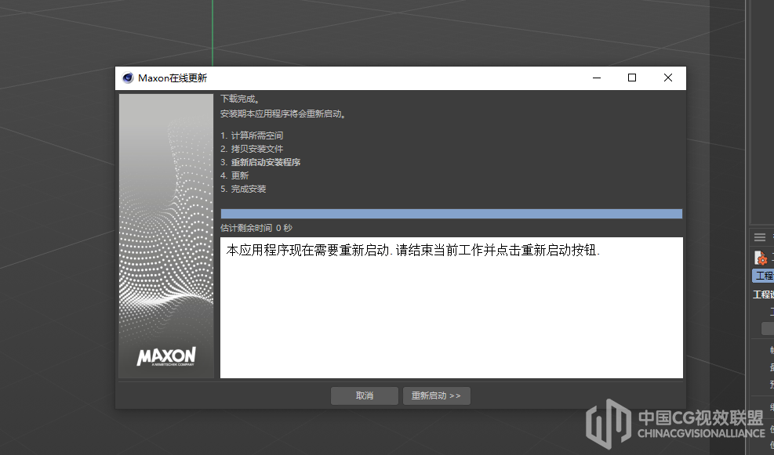Click the project settings document-gear icon

(x=761, y=258)
